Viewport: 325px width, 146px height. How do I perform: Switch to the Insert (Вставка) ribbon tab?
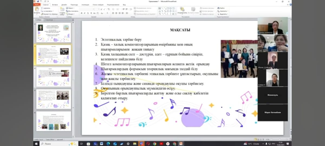tap(55, 5)
